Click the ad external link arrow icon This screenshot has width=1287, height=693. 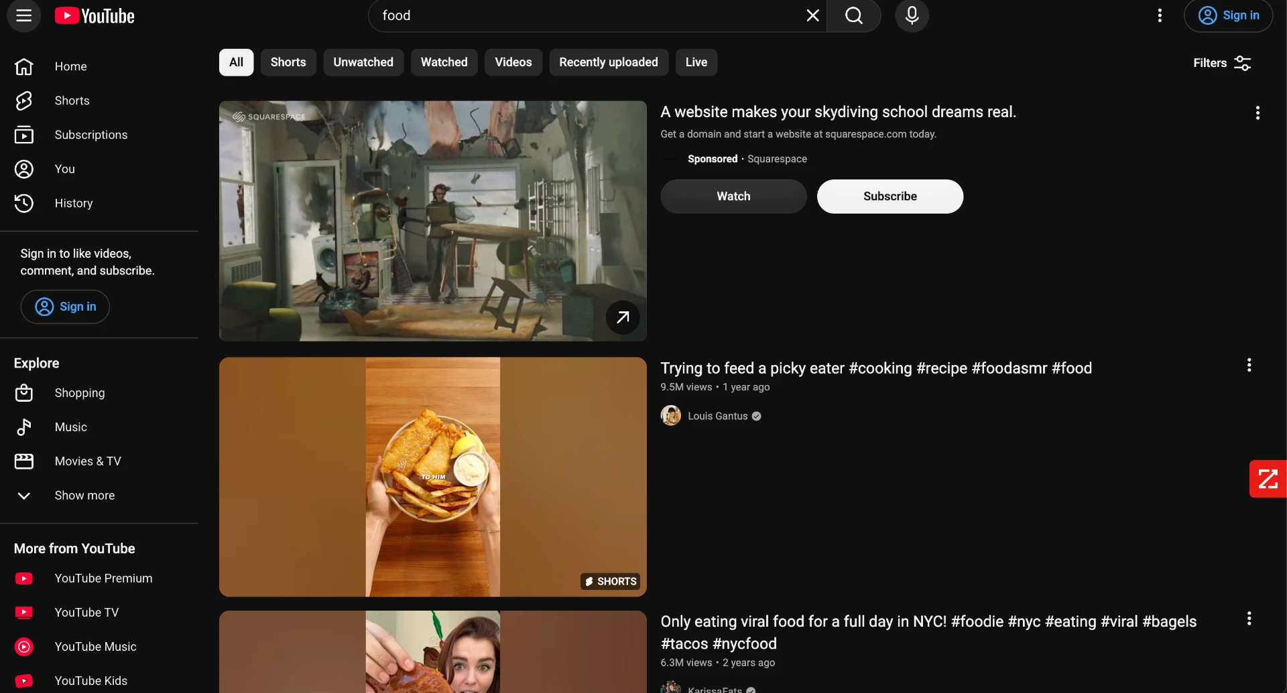coord(623,317)
